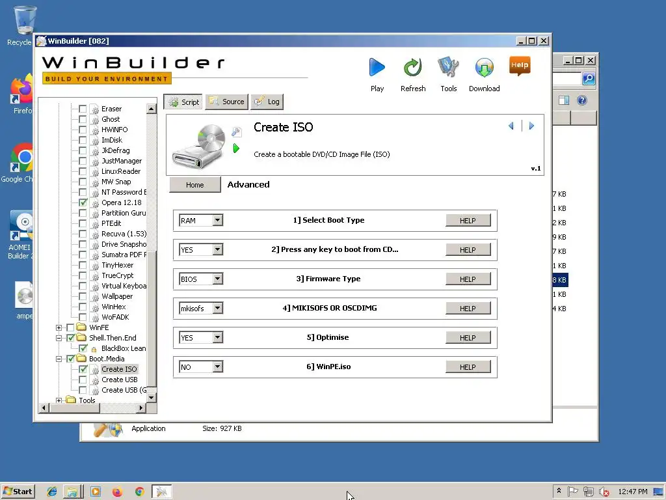
Task: Launch Internet Explorer from the taskbar
Action: pyautogui.click(x=52, y=492)
